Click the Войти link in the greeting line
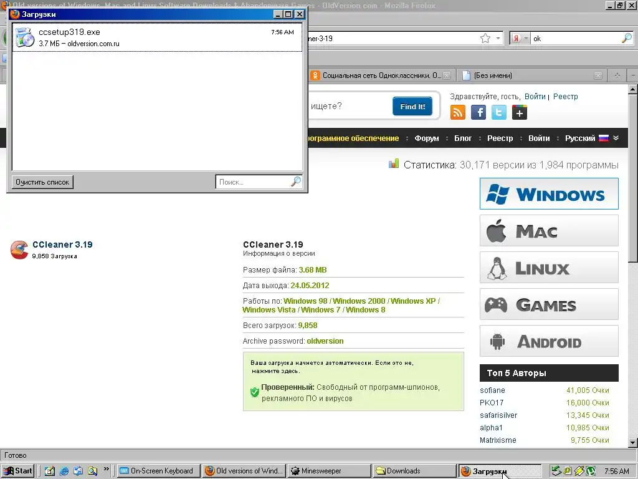This screenshot has width=638, height=479. (535, 97)
